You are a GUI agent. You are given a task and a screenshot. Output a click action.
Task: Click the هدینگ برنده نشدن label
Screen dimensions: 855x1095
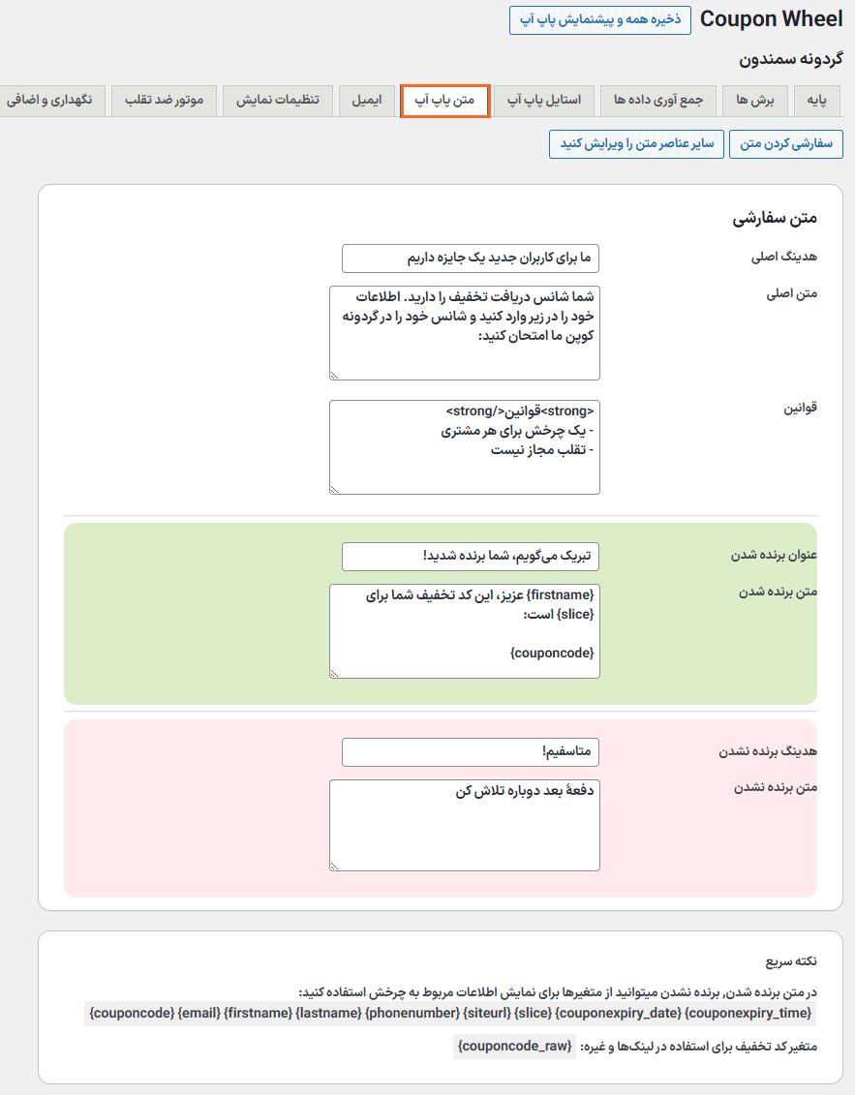click(768, 751)
